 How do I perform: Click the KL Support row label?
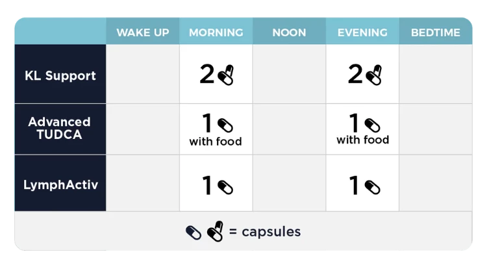coord(60,75)
